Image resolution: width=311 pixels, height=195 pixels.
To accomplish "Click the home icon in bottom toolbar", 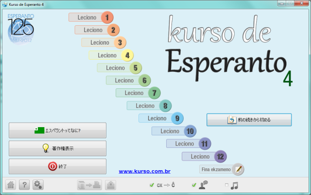I will click(11, 185).
